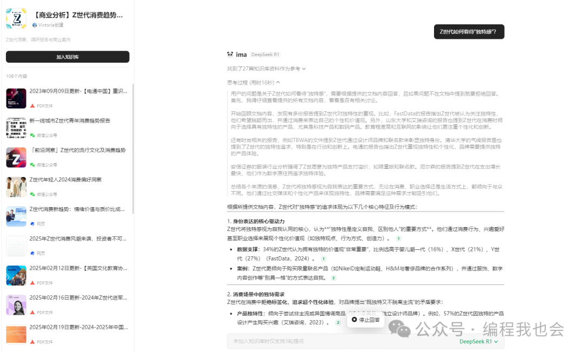Open DeepSeek R1 model dropdown in input box

pos(478,342)
